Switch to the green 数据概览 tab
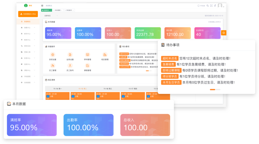 coord(46,10)
